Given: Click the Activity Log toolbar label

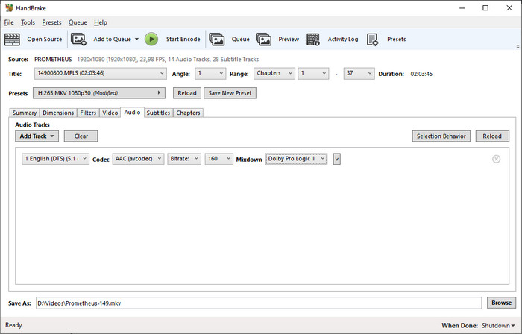Looking at the screenshot, I should pos(343,40).
